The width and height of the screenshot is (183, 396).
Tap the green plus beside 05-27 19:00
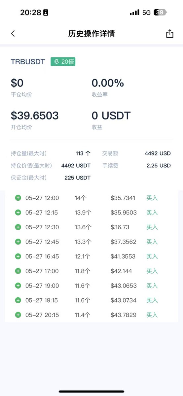[x=18, y=286]
